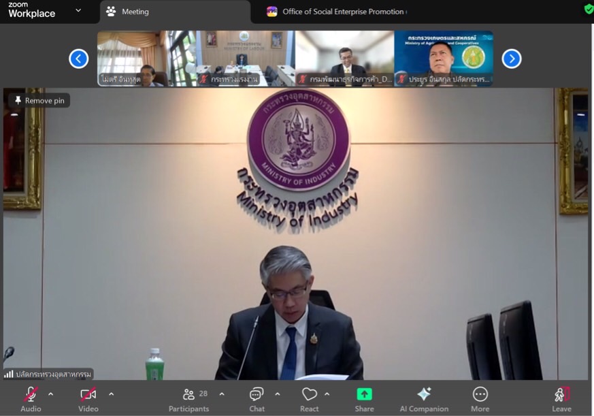Click the signal bars icon on pinned video
This screenshot has width=594, height=416.
click(8, 374)
